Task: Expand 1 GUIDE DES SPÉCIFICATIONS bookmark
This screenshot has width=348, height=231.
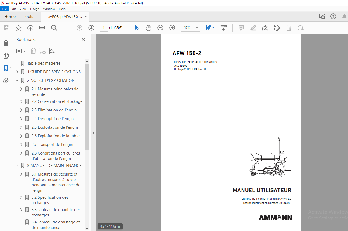Action: point(17,72)
